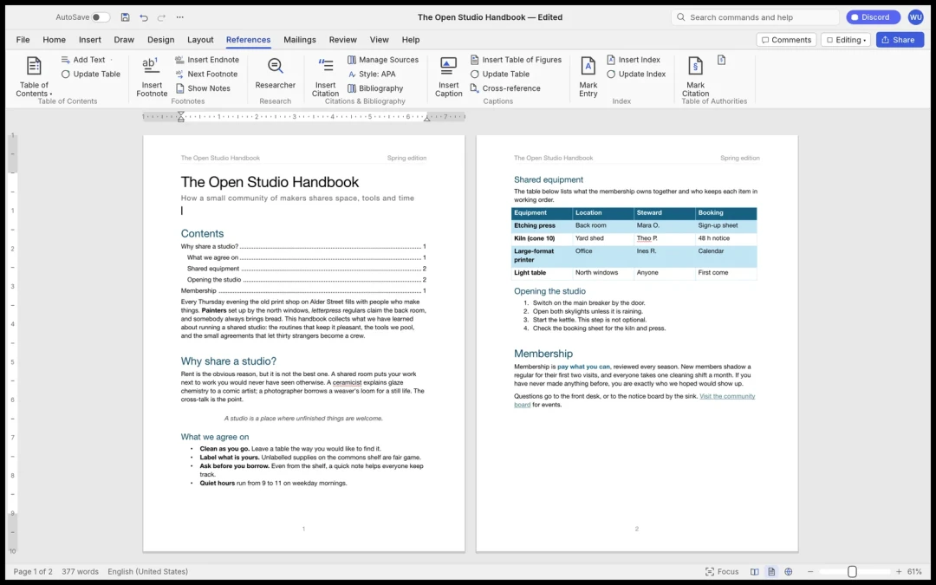This screenshot has width=936, height=585.
Task: Insert a Cross-reference
Action: click(x=505, y=88)
